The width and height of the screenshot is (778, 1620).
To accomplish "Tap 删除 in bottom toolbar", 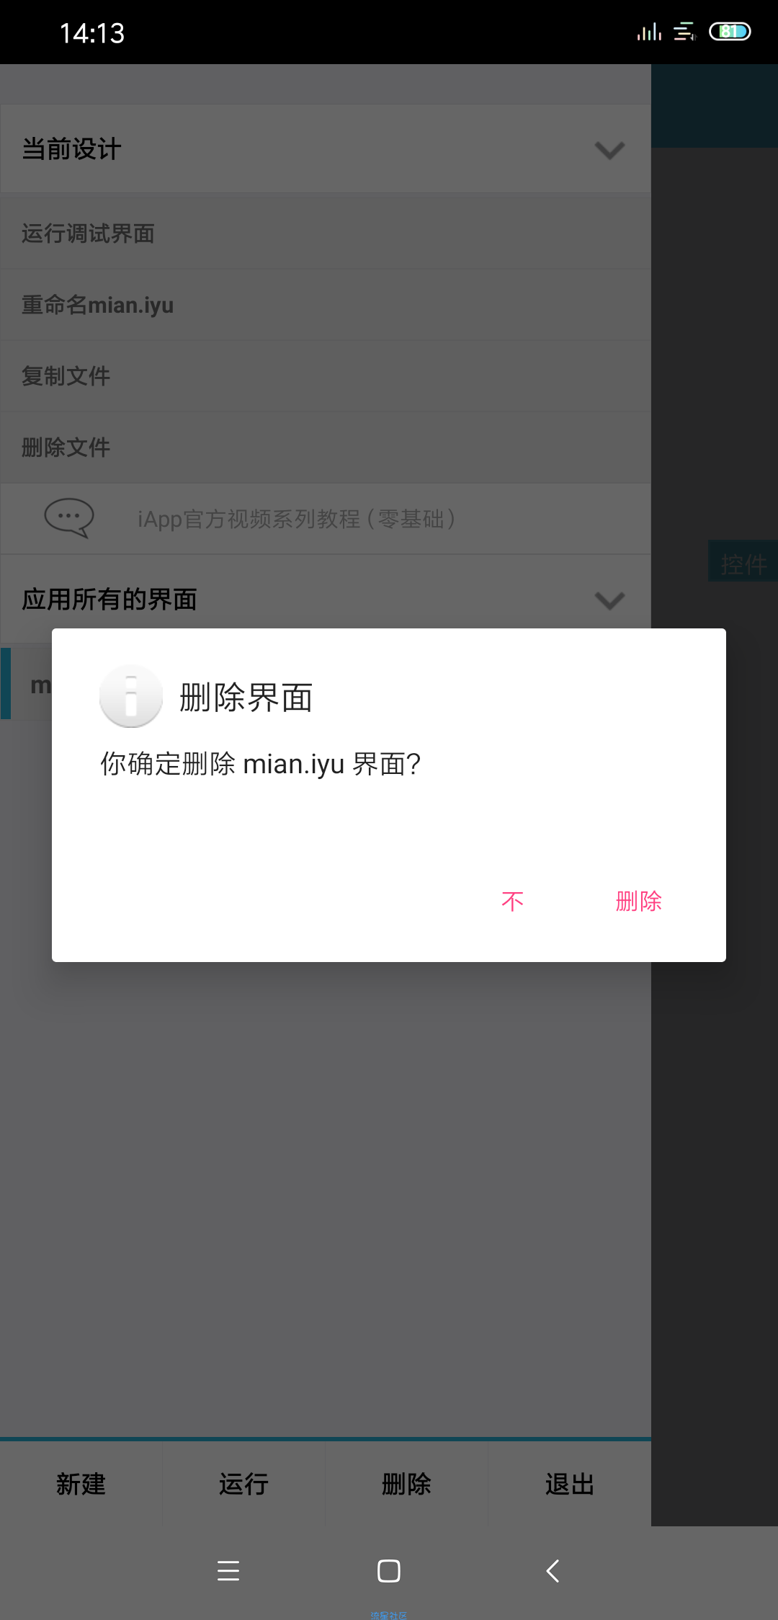I will [406, 1484].
